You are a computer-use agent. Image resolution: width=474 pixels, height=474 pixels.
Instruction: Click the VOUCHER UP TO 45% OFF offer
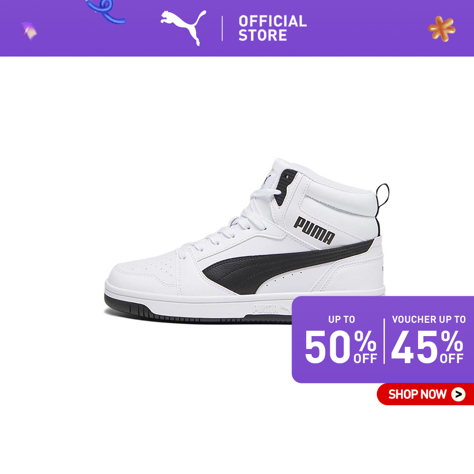coord(428,340)
